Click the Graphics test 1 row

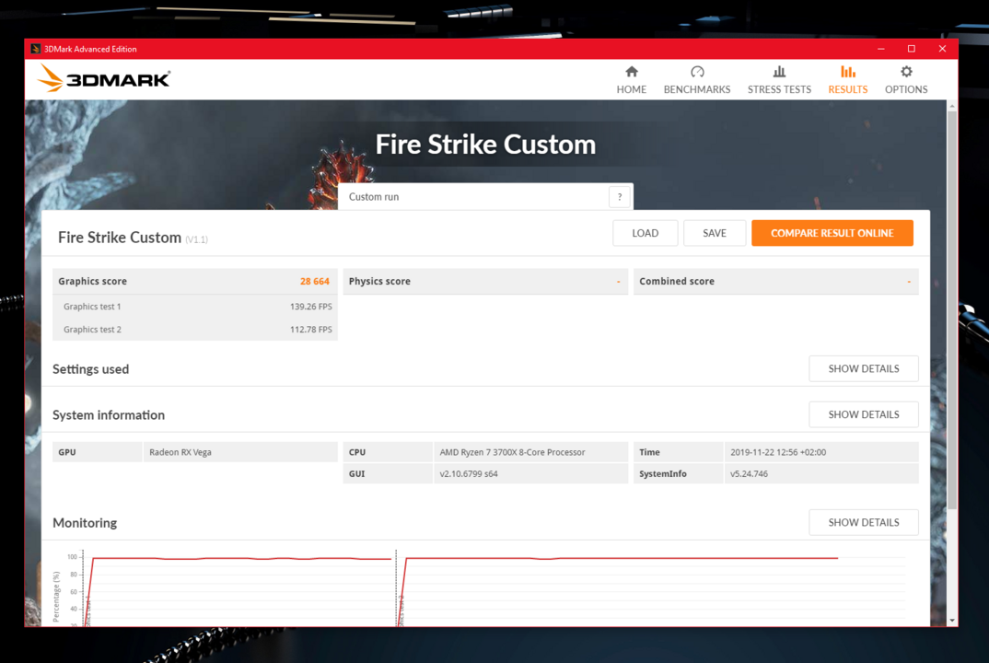pos(195,307)
